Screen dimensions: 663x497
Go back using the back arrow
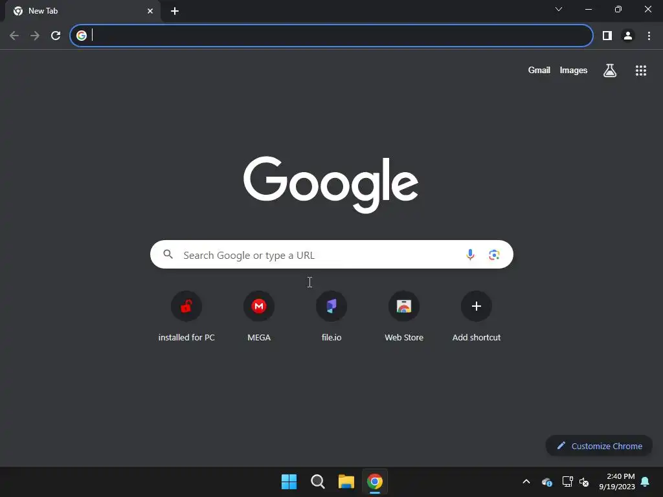point(14,36)
